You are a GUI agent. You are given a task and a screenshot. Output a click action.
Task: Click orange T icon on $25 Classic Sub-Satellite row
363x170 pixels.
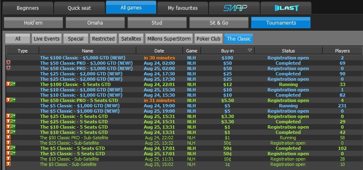click(x=8, y=143)
